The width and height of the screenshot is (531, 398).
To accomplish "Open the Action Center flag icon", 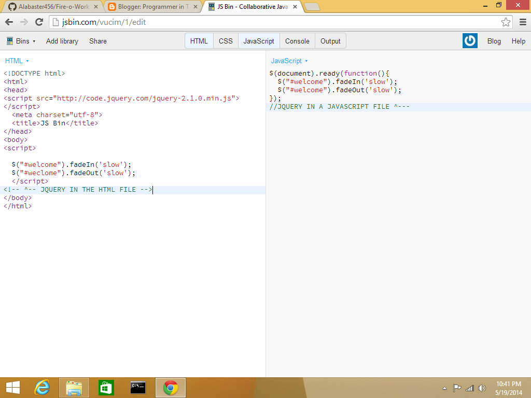I will pyautogui.click(x=457, y=388).
